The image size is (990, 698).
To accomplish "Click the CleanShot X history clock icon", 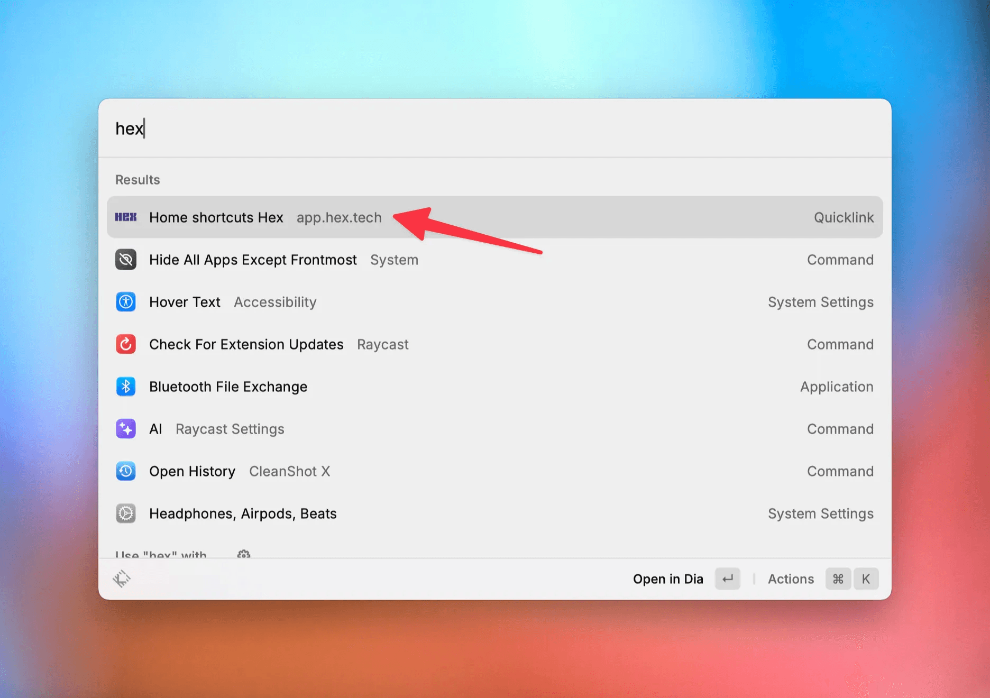I will [x=126, y=471].
